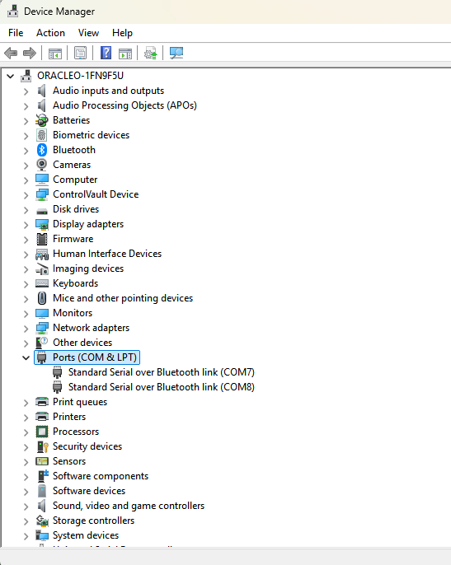This screenshot has width=451, height=565.
Task: Select Standard Serial over Bluetooth link (COM8)
Action: (162, 387)
